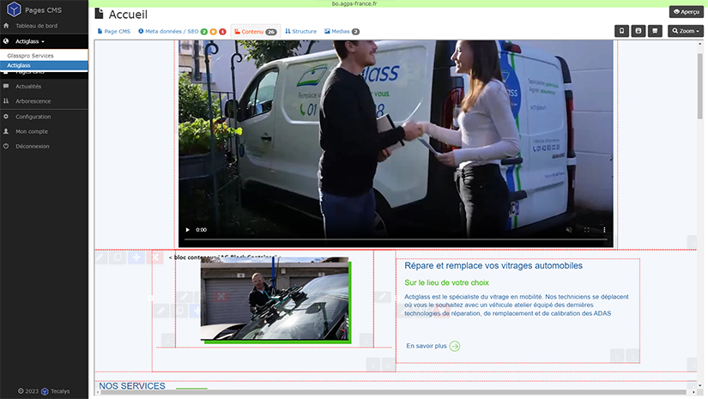Select the highlighted Actiglass site entry
This screenshot has width=708, height=399.
[x=44, y=65]
